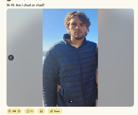This screenshot has width=138, height=115.
Task: Open comments via the speech bubble icon
Action: pyautogui.click(x=28, y=111)
